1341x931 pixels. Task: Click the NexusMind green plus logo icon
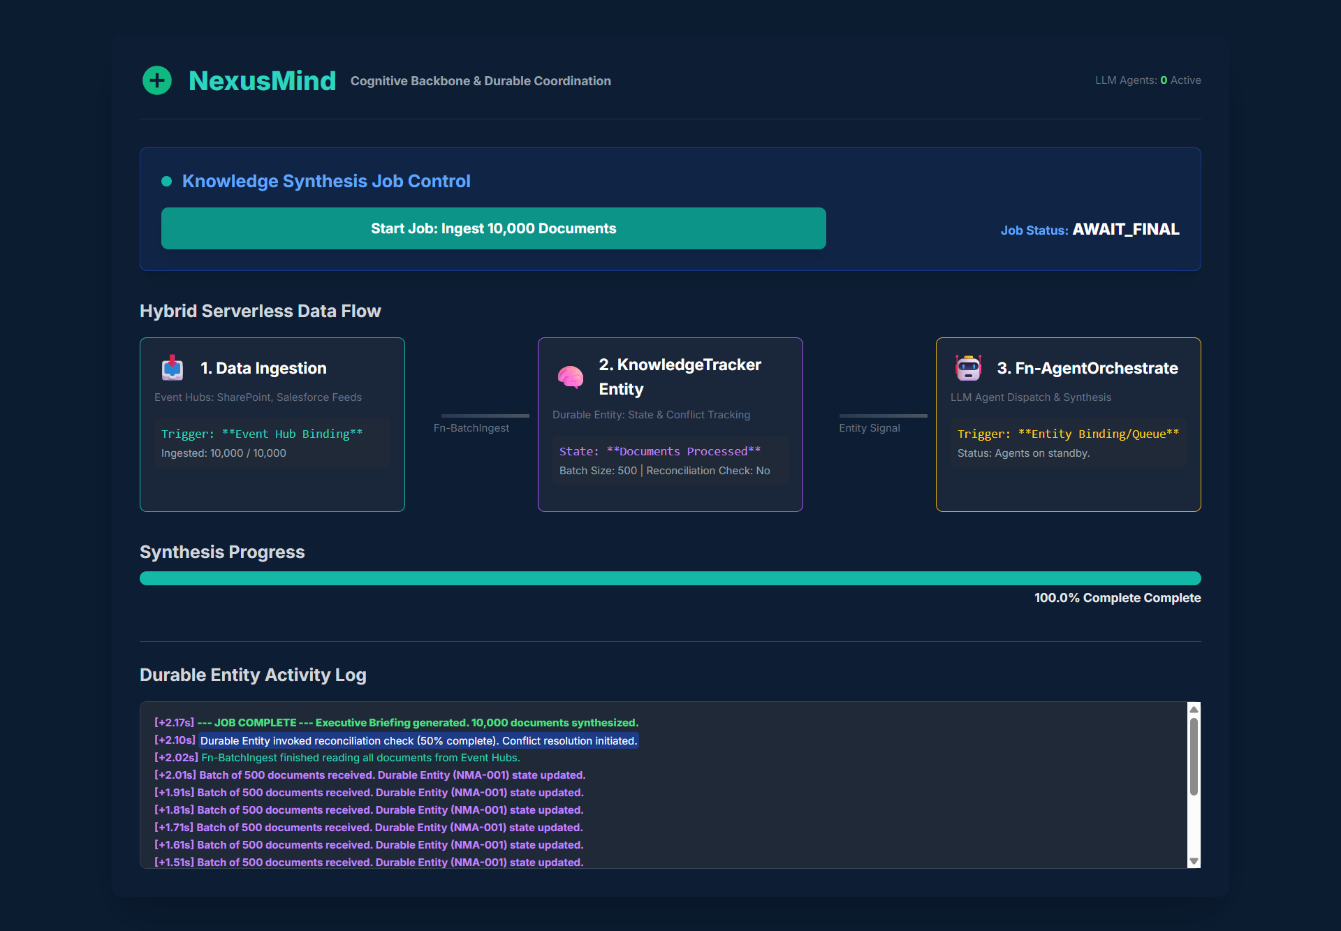[157, 80]
